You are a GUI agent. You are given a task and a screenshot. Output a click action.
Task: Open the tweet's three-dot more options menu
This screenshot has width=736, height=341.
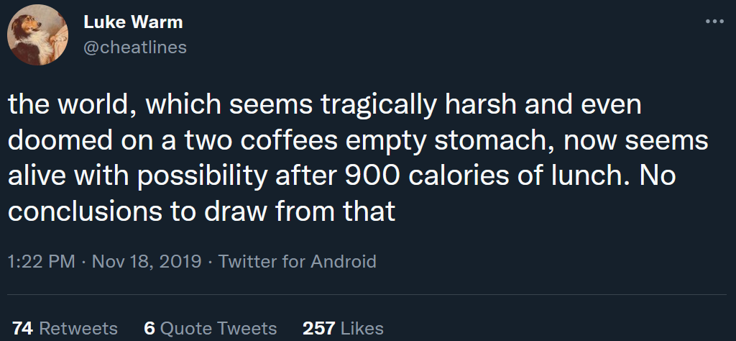tap(714, 22)
